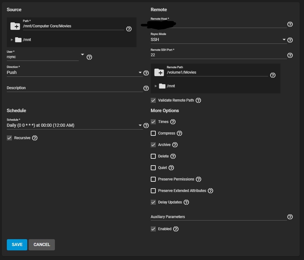Click the Remote Host input field
This screenshot has width=304, height=260.
(x=219, y=24)
